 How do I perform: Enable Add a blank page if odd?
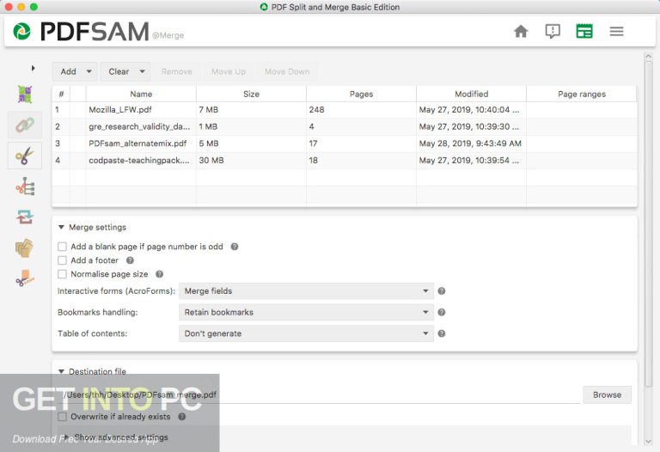pyautogui.click(x=62, y=247)
